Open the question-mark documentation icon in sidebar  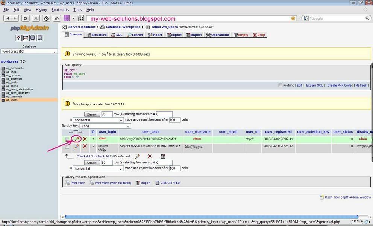pos(33,38)
